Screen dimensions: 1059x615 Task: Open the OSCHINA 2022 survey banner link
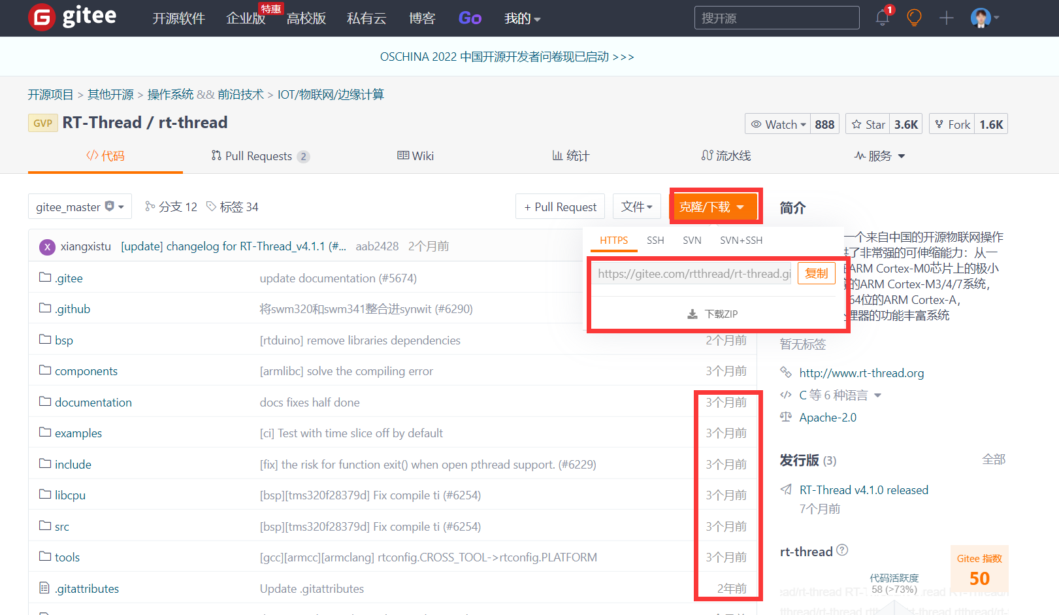tap(507, 57)
